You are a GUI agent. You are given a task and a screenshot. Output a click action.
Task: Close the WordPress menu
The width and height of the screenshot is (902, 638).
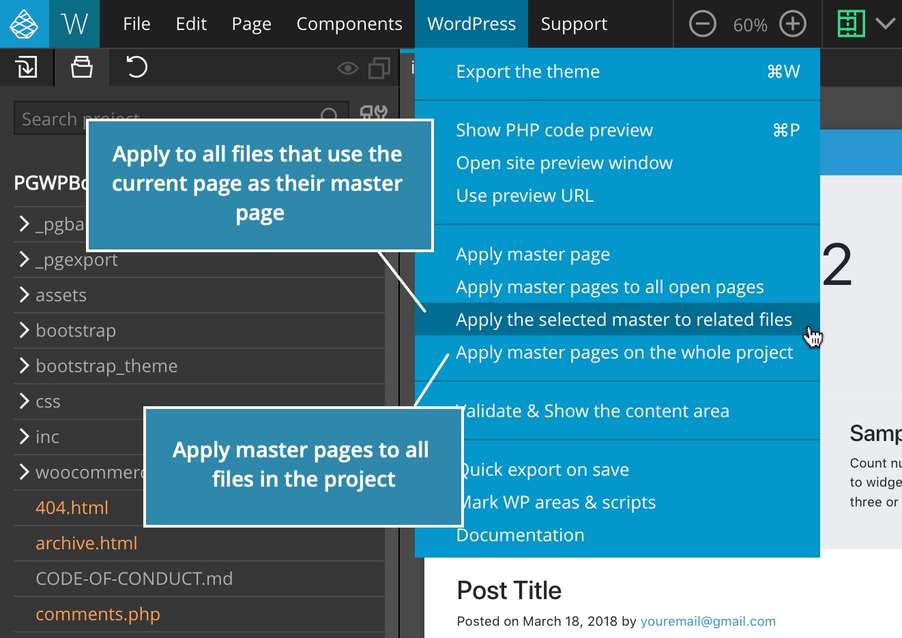pyautogui.click(x=471, y=24)
